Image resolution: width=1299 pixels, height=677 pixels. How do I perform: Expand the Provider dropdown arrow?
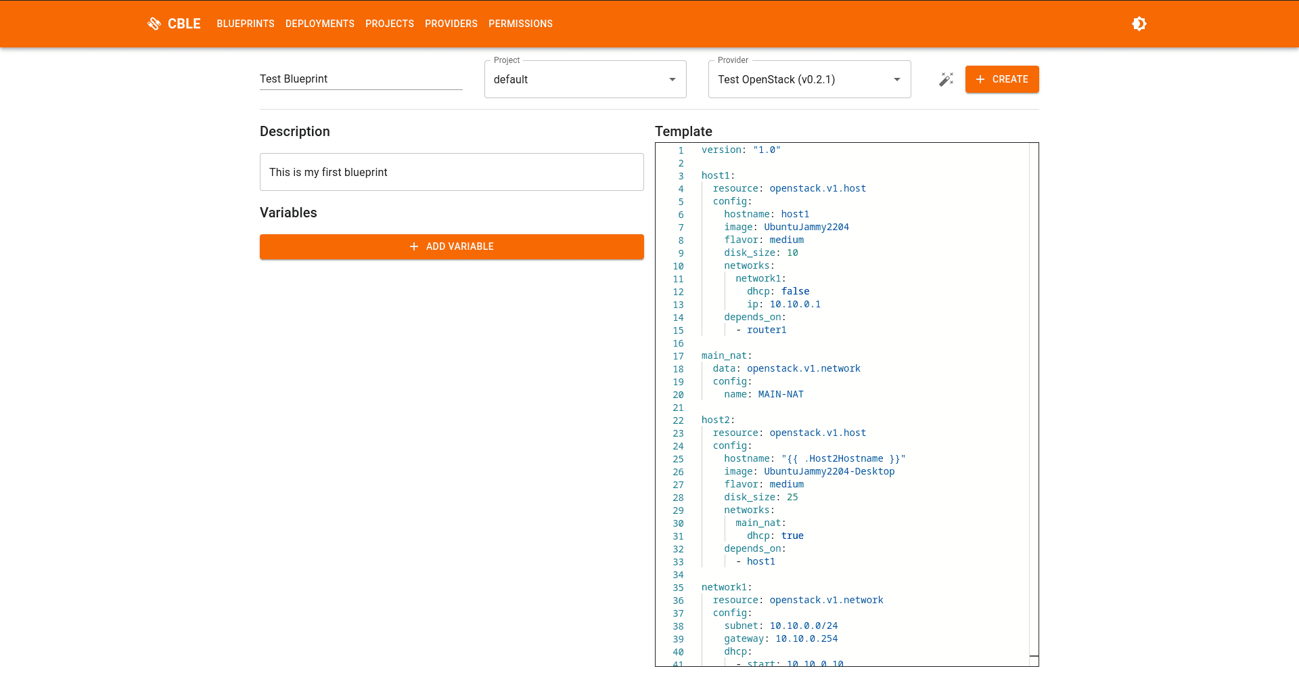(896, 79)
